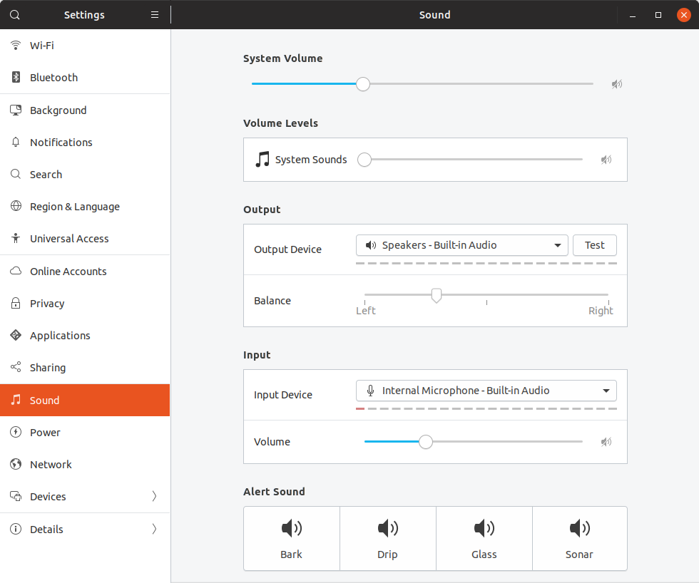Click the System Sounds slider handle
699x583 pixels.
pyautogui.click(x=364, y=160)
